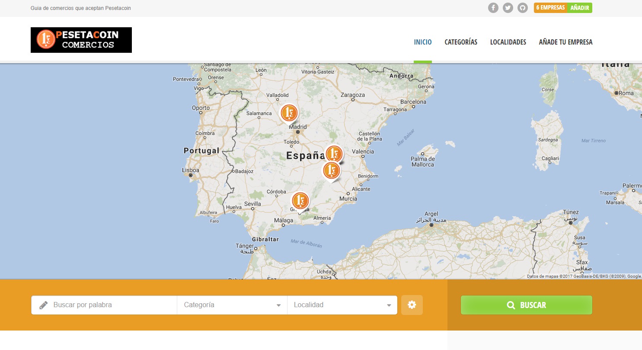642x350 pixels.
Task: Click the Pesetacoin Comercios logo
Action: pos(81,40)
